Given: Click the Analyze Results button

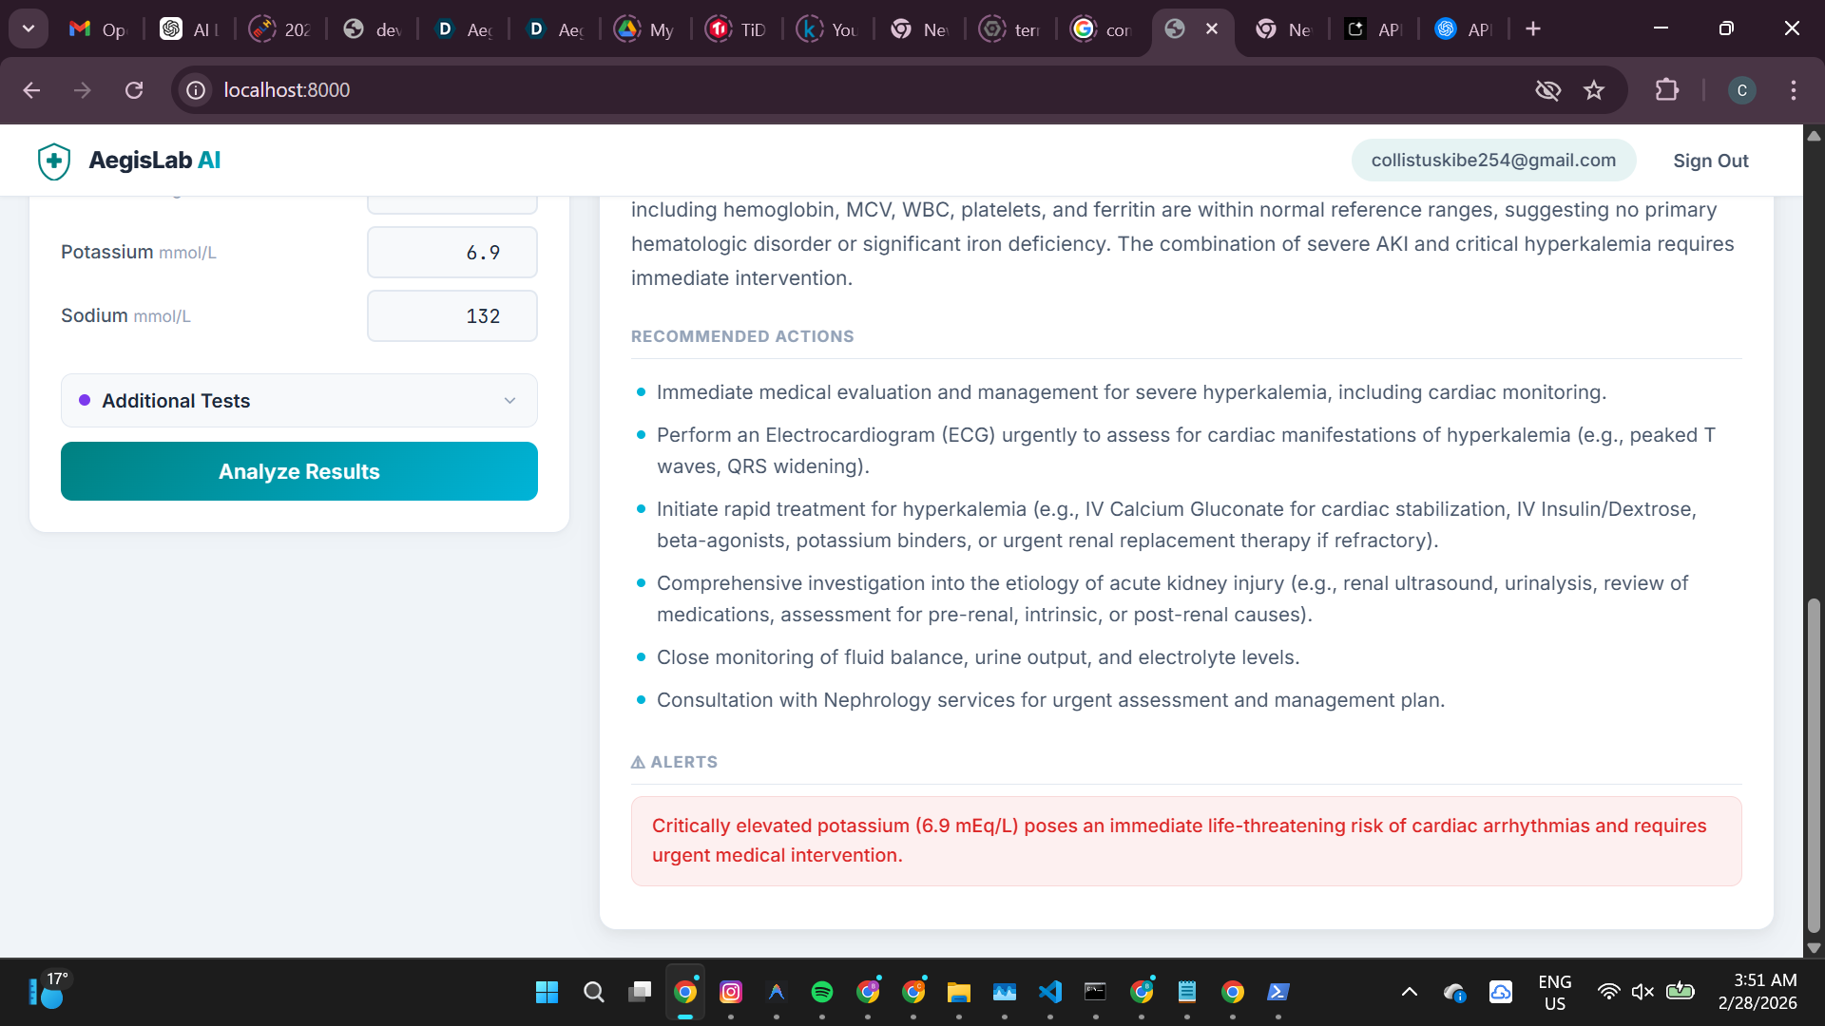Looking at the screenshot, I should (298, 471).
